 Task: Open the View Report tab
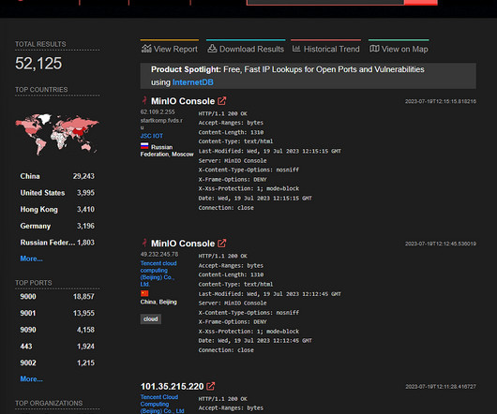(170, 49)
